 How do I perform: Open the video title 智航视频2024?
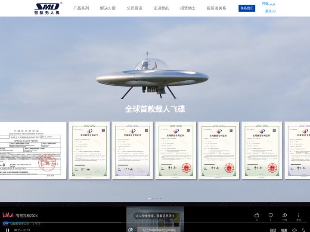27,216
